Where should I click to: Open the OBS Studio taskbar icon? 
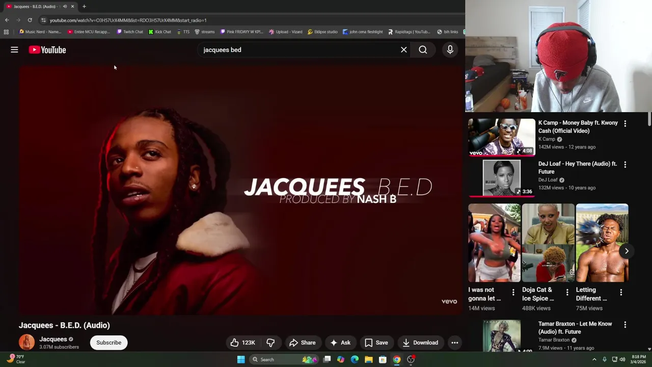tap(411, 359)
